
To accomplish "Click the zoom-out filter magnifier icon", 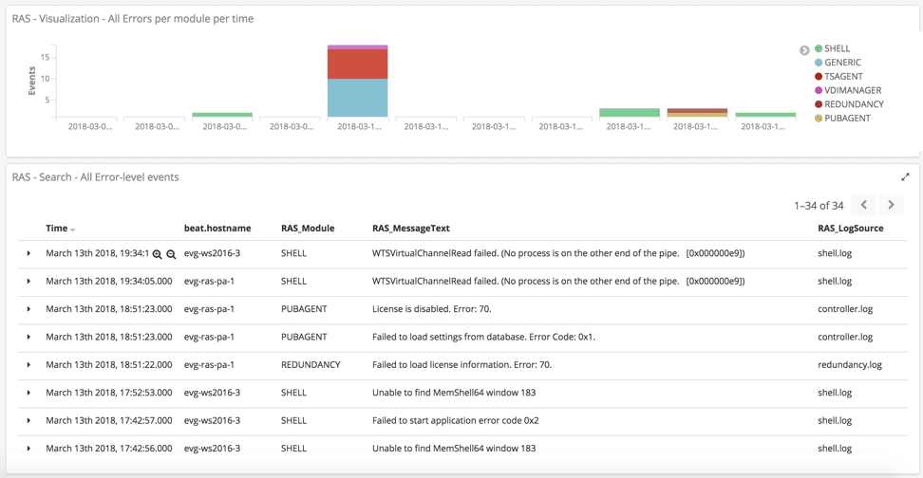I will click(171, 254).
